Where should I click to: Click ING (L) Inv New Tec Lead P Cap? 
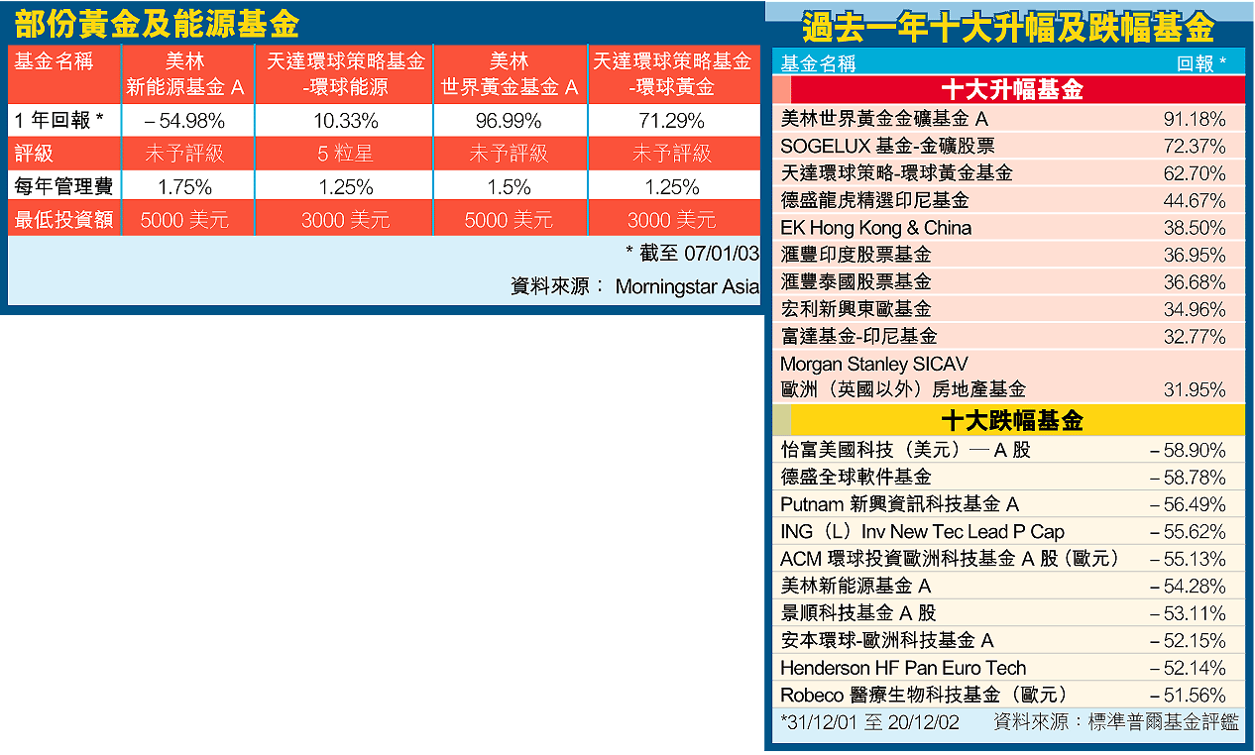922,532
